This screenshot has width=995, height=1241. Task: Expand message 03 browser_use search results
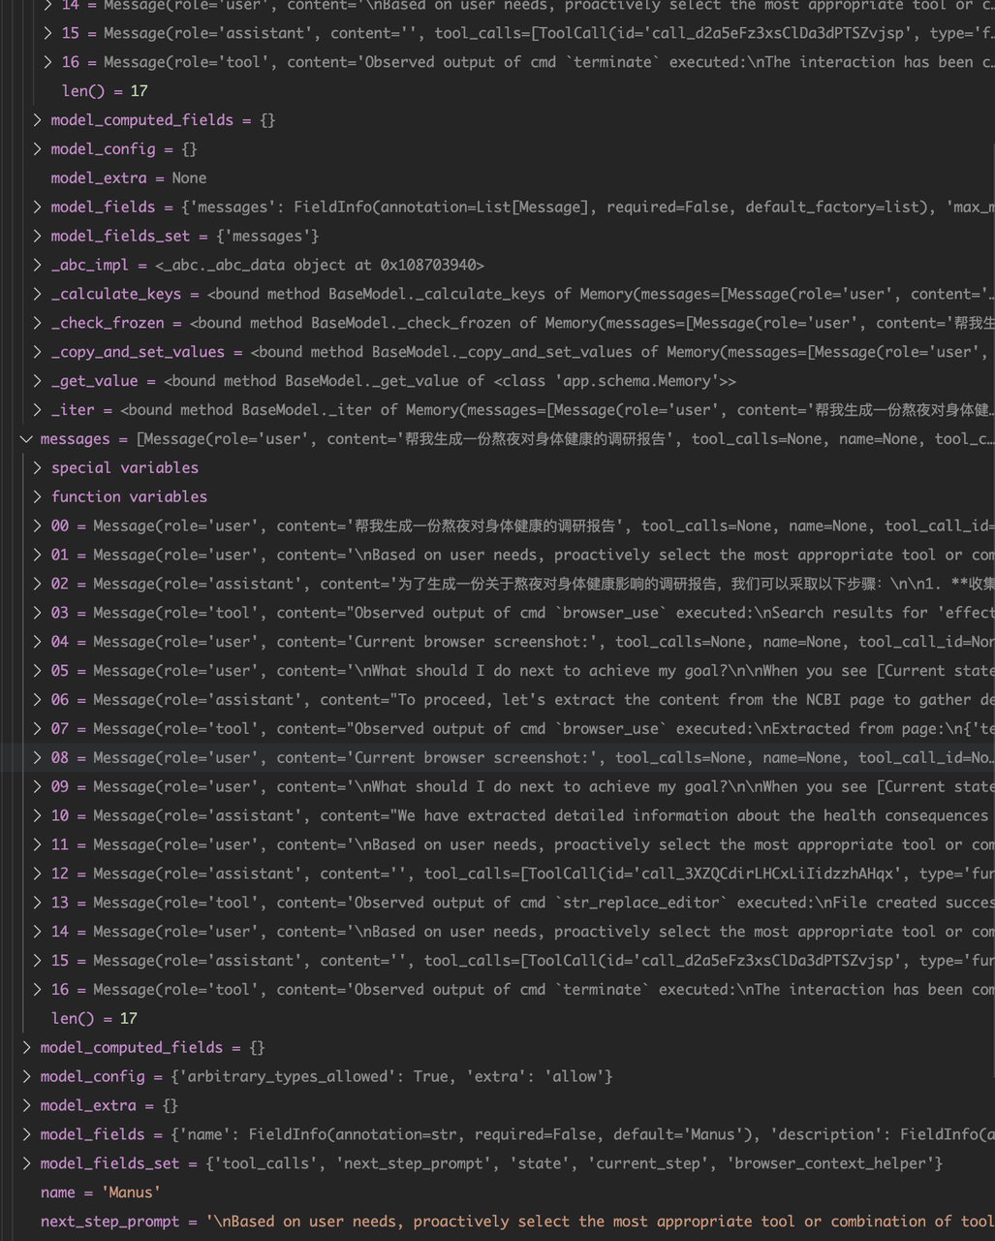tap(38, 614)
